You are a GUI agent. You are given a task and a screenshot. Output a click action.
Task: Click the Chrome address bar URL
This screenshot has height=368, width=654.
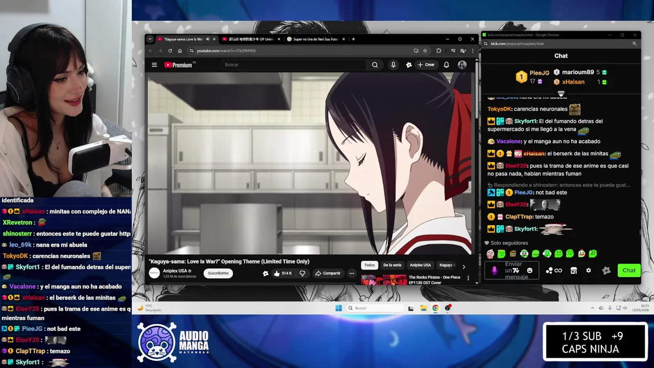point(226,51)
